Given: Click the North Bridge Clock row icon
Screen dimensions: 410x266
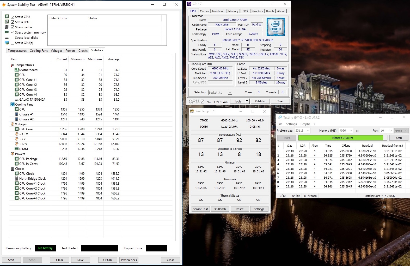Looking at the screenshot, I should click(x=17, y=178).
